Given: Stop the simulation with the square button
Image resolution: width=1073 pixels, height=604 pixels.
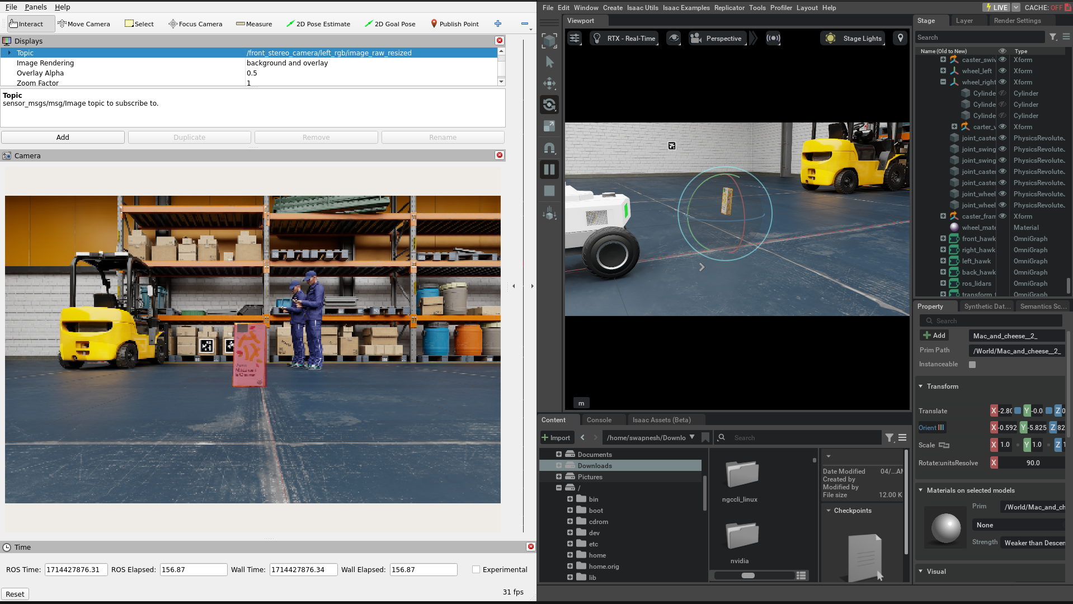Looking at the screenshot, I should [x=549, y=191].
